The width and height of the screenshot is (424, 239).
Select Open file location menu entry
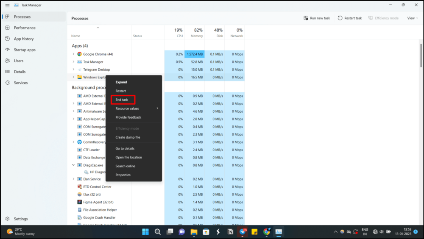129,157
